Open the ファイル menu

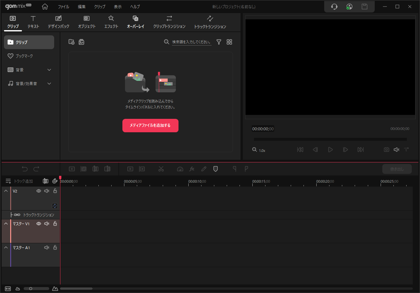pos(63,7)
